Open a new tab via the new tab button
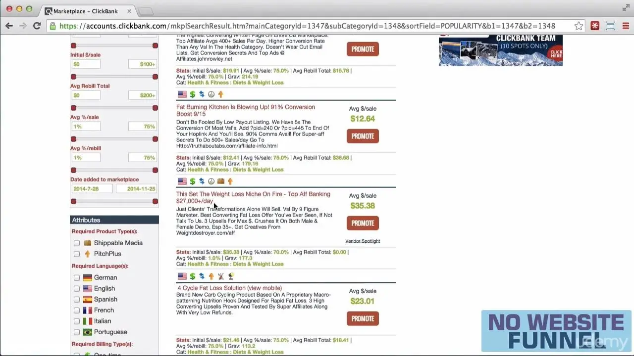Screen dimensions: 634x356 145,11
